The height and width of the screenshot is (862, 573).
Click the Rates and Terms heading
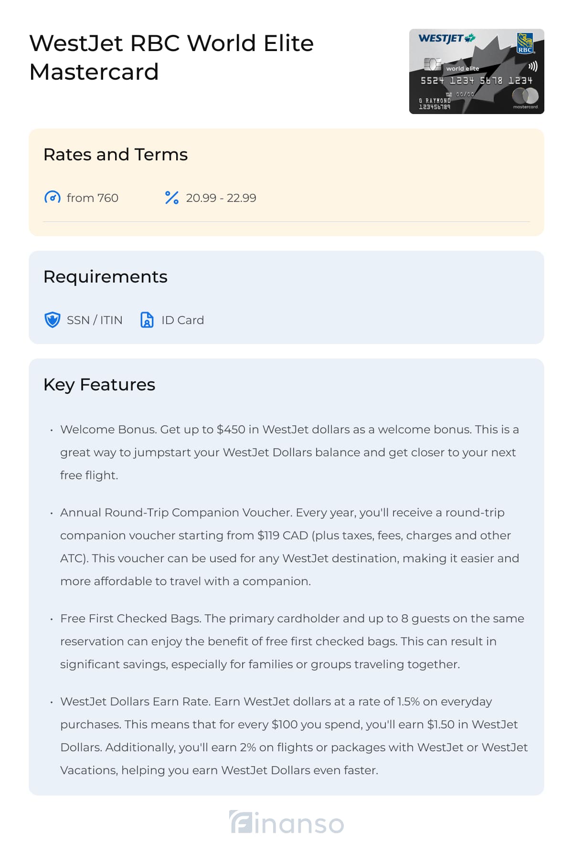(116, 155)
